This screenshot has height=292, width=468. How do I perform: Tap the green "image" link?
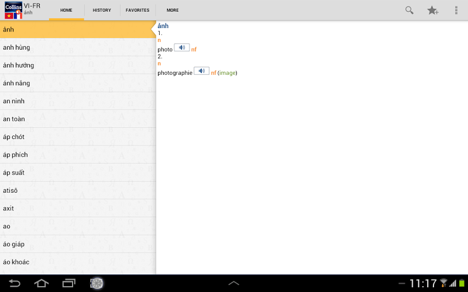click(x=228, y=72)
